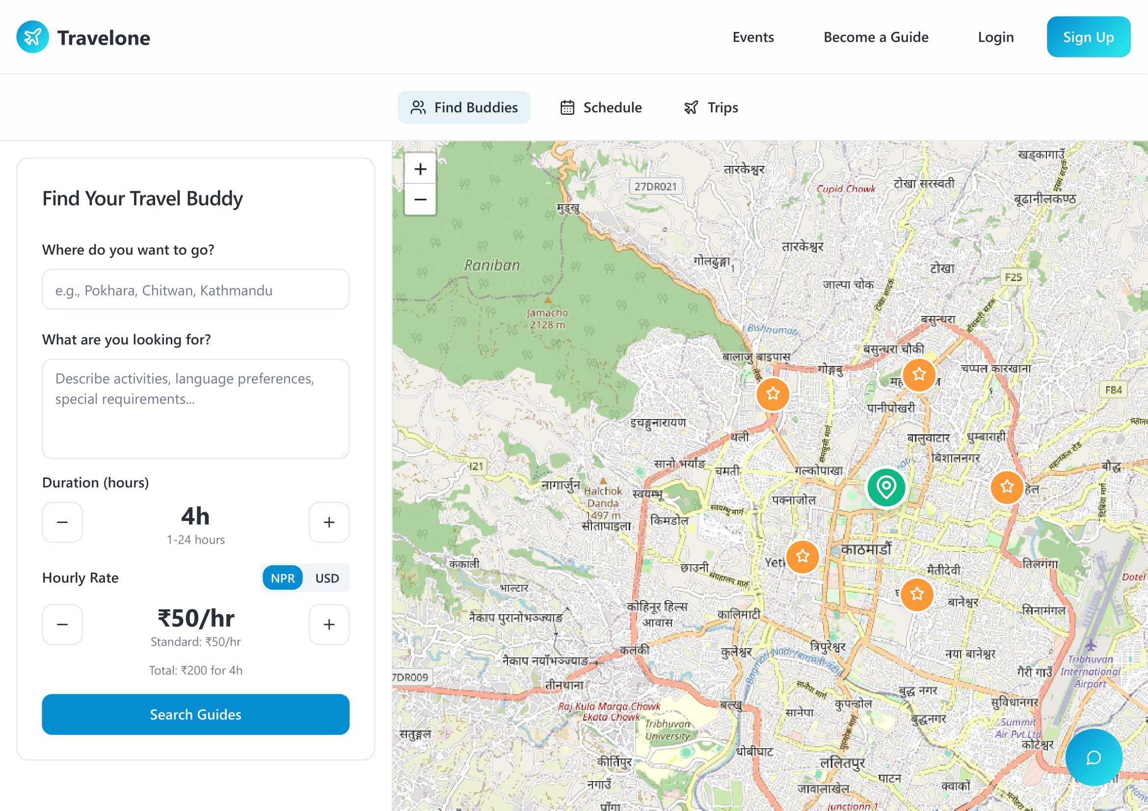1148x811 pixels.
Task: Increase duration hours with plus
Action: pyautogui.click(x=328, y=522)
